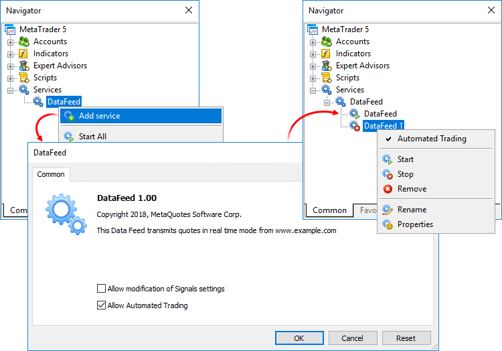Click Services gear icon in right Navigator
Viewport: 502px width, 351px height.
tap(327, 90)
